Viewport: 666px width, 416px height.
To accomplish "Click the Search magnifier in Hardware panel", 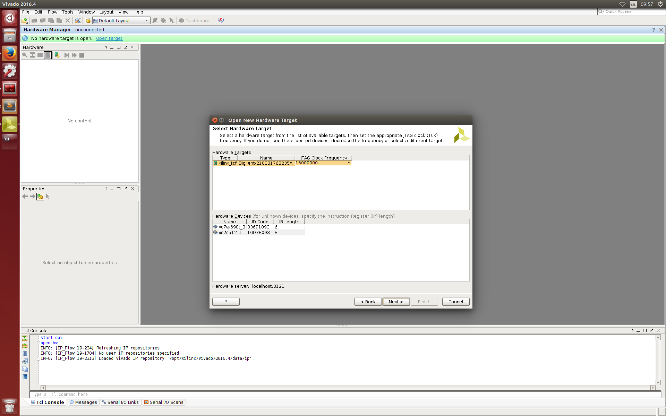I will pos(25,55).
